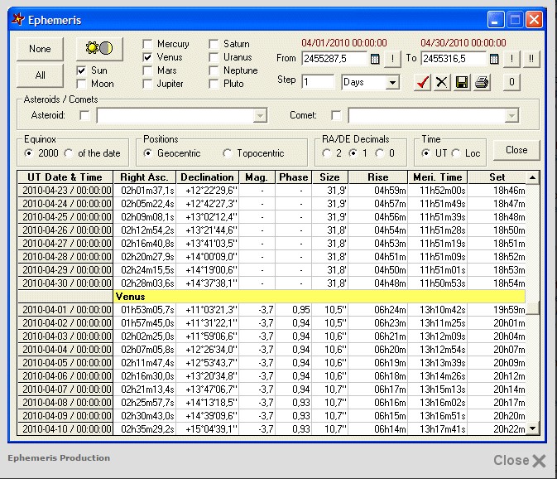557x479 pixels.
Task: Enable the Comet checkbox
Action: tap(336, 115)
